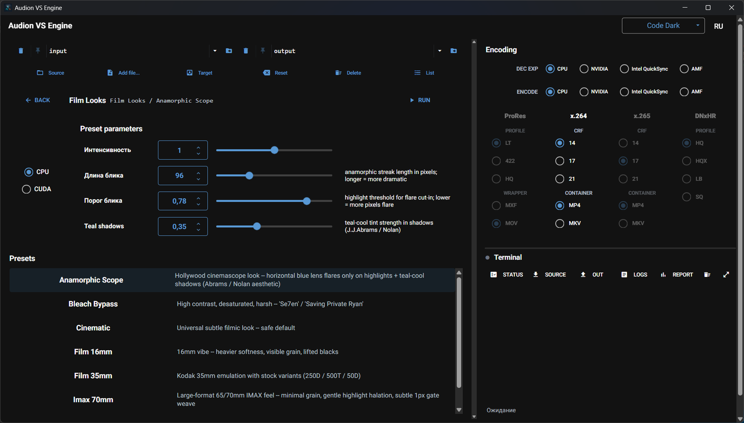Select the Film 35mm preset
This screenshot has height=423, width=744.
pos(232,376)
